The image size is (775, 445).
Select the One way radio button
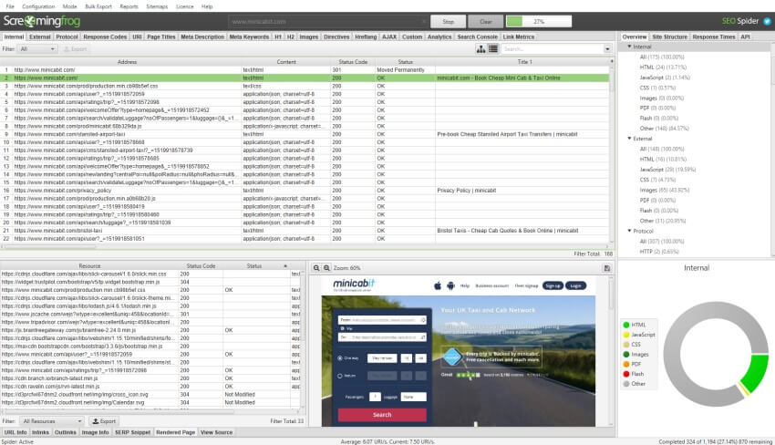click(341, 359)
